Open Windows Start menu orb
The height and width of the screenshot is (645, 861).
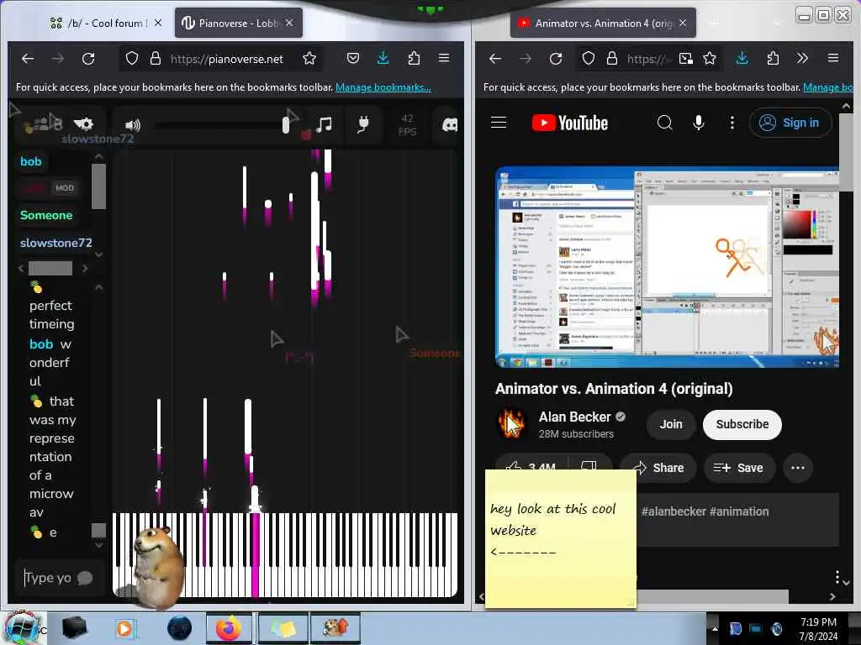22,628
